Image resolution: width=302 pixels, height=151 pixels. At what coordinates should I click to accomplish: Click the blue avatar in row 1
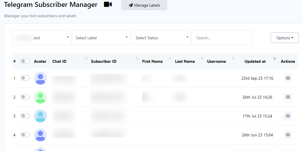pos(40,78)
